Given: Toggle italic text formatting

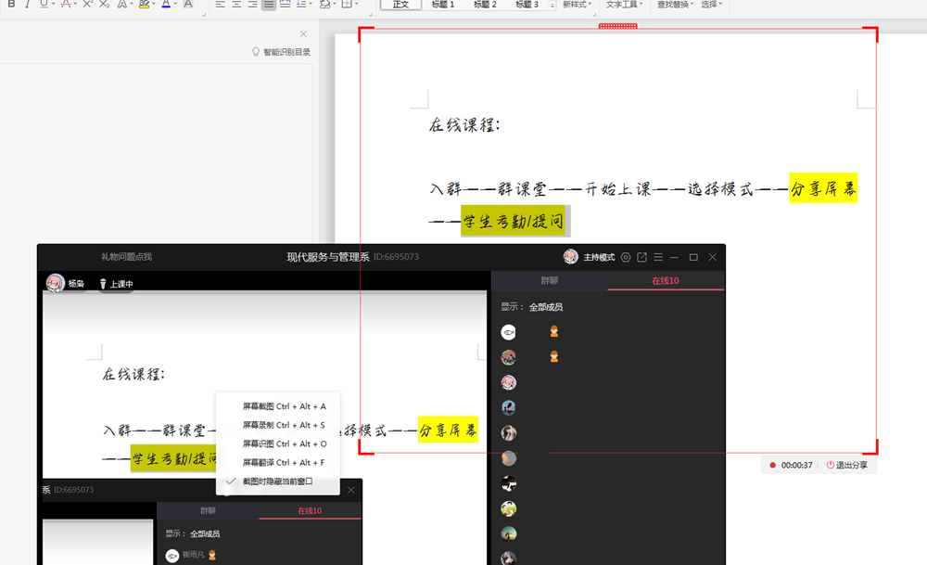Looking at the screenshot, I should [28, 5].
